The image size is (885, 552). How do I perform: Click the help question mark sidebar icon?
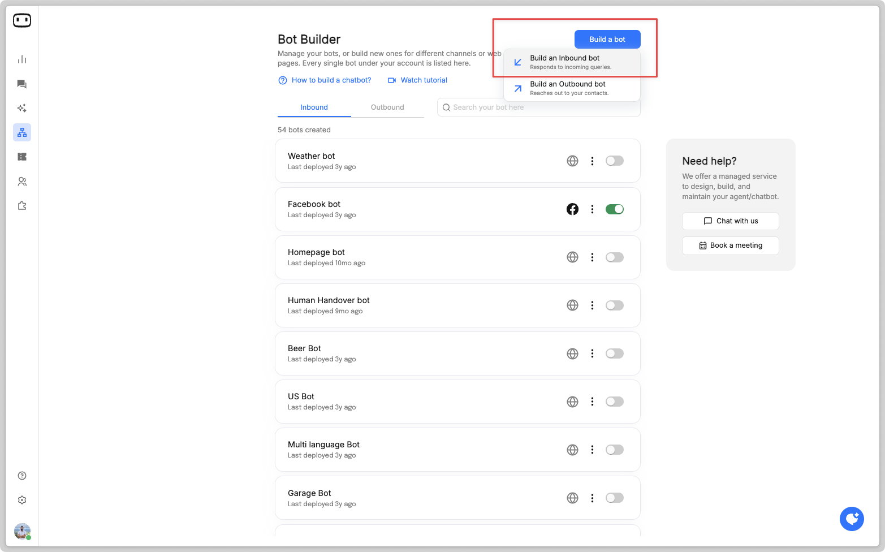pyautogui.click(x=22, y=476)
